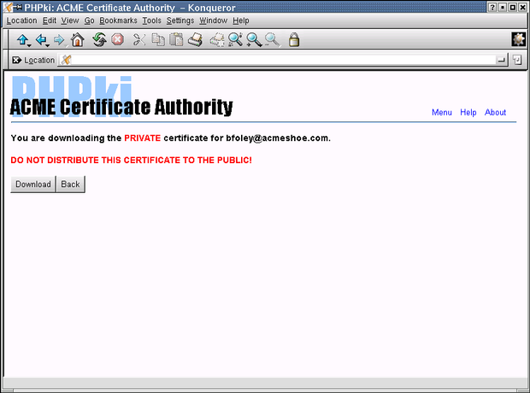The image size is (530, 393).
Task: Clear the location bar
Action: tap(16, 60)
